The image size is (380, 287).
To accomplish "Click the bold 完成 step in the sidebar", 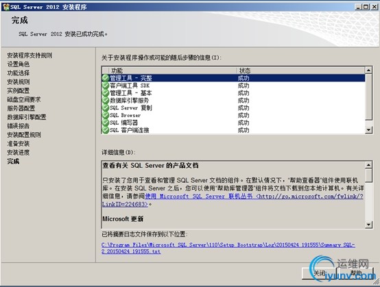I will [x=13, y=161].
